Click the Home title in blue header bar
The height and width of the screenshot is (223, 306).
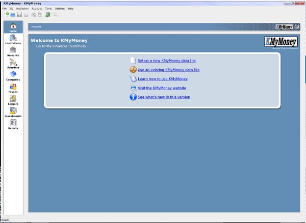pos(36,26)
